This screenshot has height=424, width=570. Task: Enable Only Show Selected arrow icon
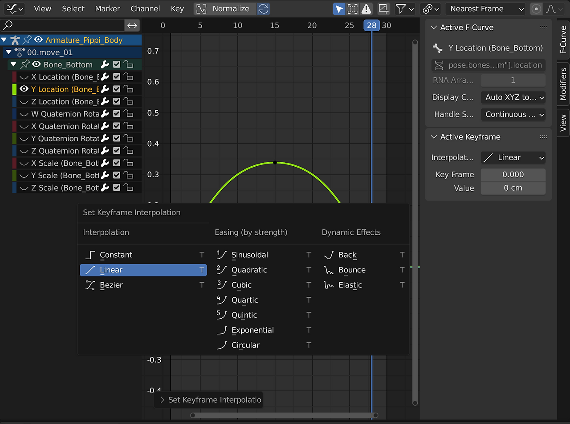339,9
